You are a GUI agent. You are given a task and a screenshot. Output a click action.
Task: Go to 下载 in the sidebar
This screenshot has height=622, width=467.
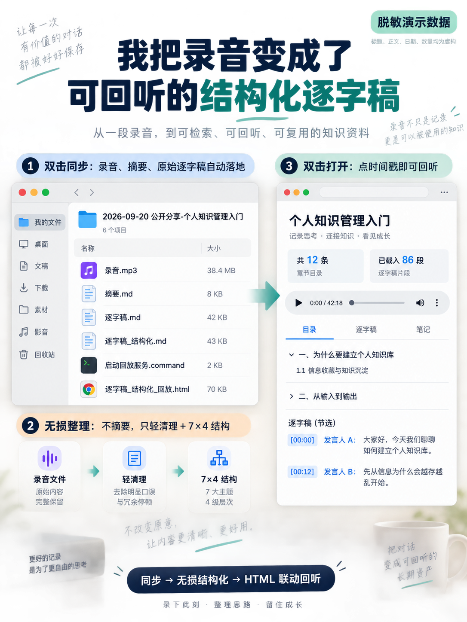click(x=34, y=288)
